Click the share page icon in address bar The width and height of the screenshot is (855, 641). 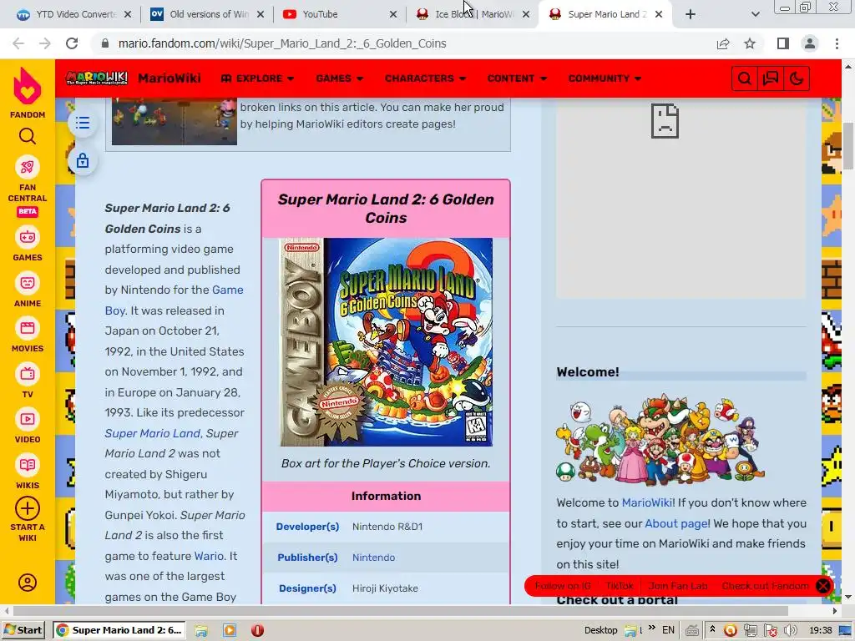[x=723, y=43]
